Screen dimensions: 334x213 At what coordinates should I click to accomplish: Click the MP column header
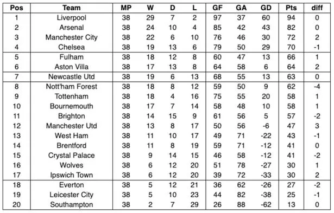click(x=126, y=8)
